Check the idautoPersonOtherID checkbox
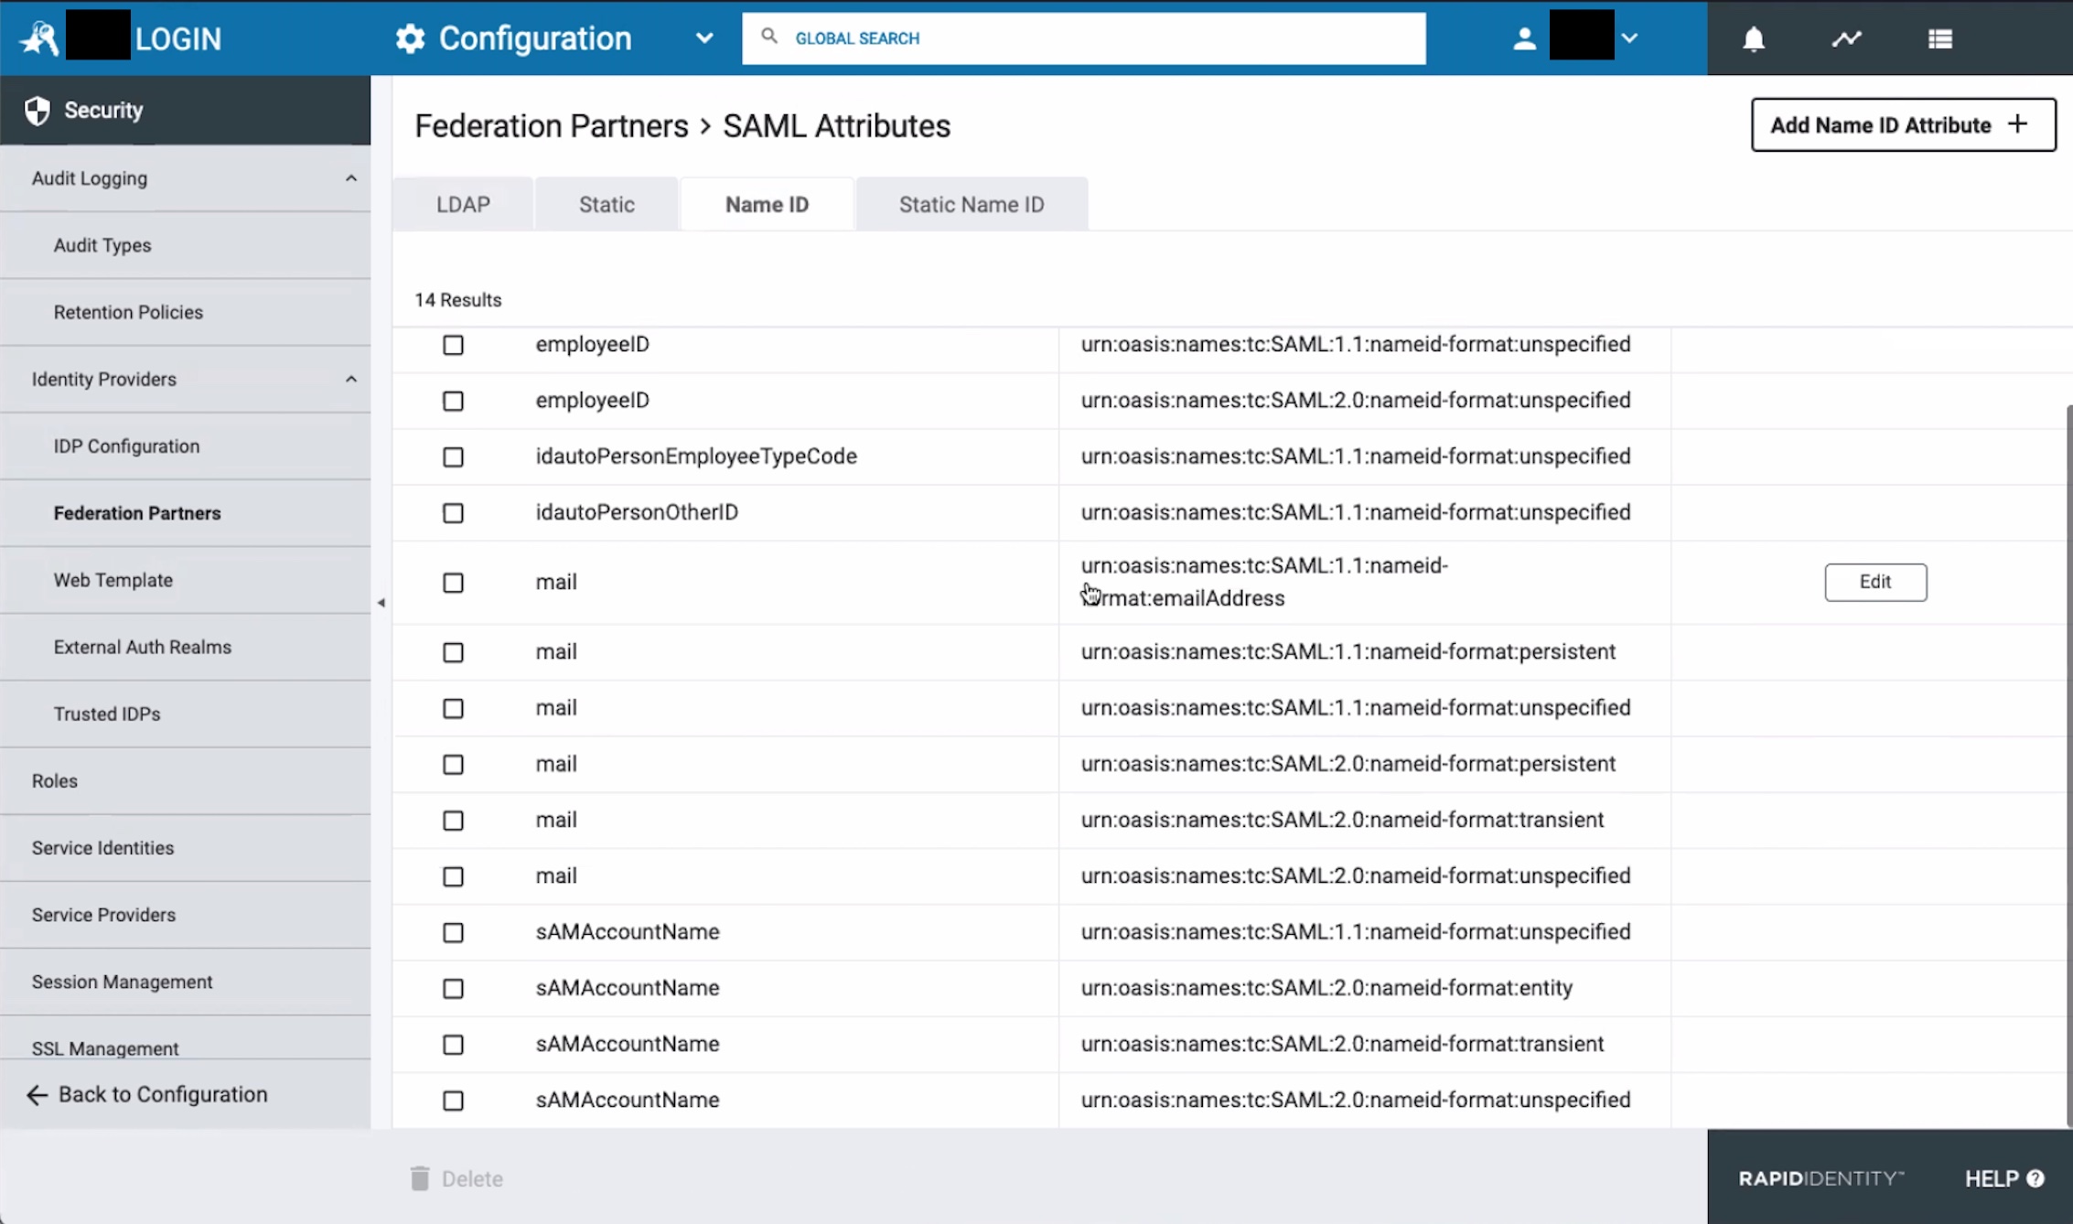Viewport: 2073px width, 1224px height. point(454,512)
